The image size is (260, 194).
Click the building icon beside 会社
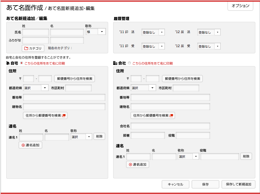click(115, 63)
